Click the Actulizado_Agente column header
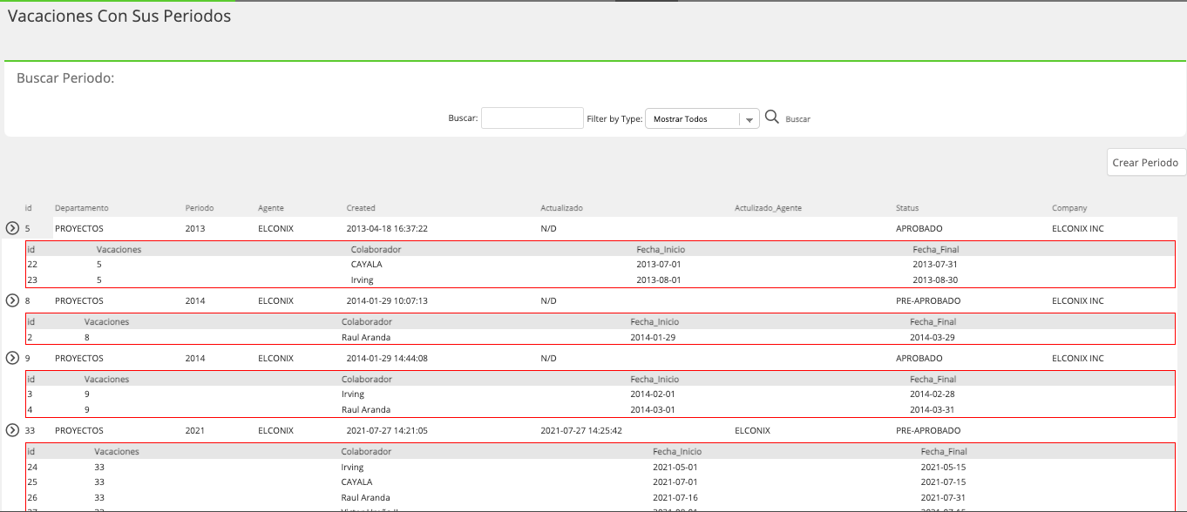The height and width of the screenshot is (512, 1187). pos(768,208)
